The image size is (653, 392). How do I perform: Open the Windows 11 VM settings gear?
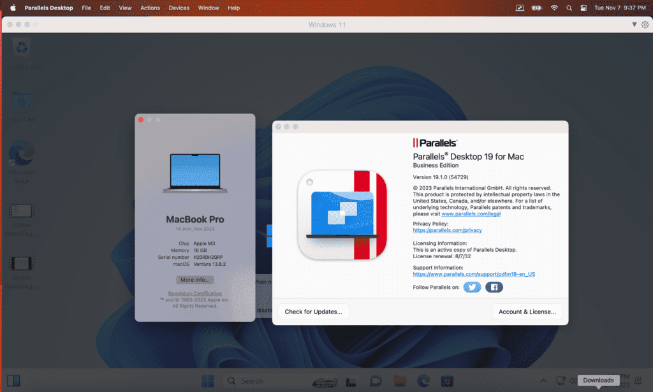point(645,24)
